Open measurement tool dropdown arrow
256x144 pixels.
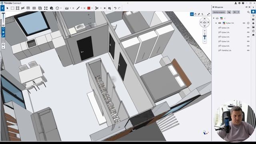pyautogui.click(x=70, y=8)
